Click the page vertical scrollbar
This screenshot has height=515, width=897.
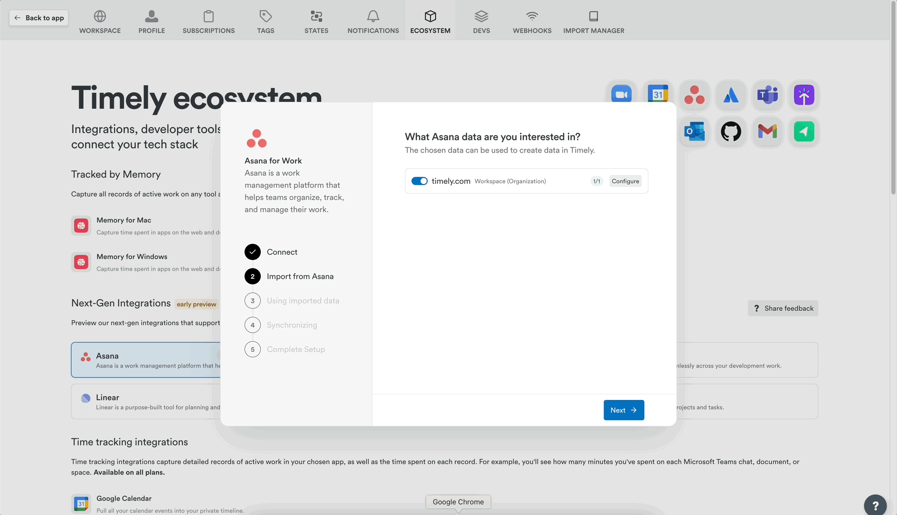[893, 101]
